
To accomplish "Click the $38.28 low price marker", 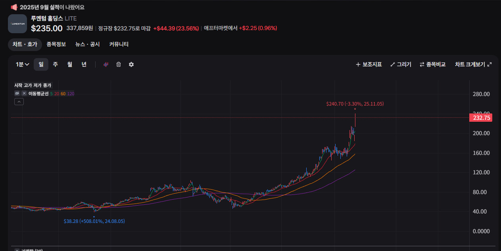I will (x=94, y=221).
